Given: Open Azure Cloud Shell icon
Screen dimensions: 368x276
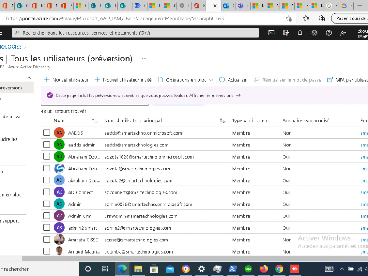Looking at the screenshot, I should click(x=271, y=33).
